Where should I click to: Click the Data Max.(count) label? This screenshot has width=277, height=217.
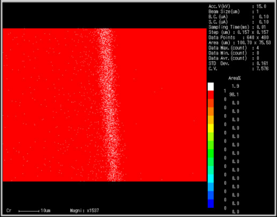click(228, 48)
